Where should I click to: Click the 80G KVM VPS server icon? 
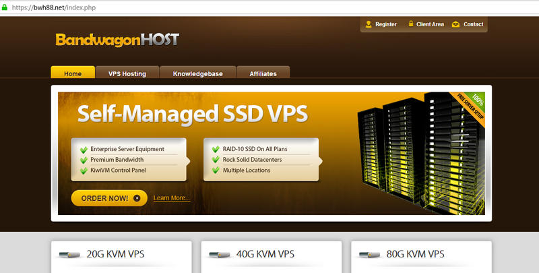tap(371, 255)
